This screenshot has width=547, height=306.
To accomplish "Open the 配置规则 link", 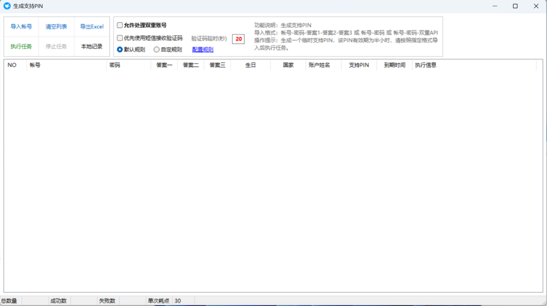I will tap(203, 50).
